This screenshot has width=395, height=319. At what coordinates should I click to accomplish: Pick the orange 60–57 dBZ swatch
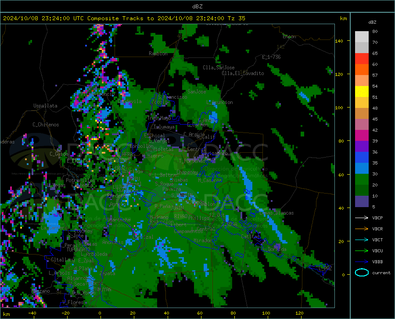362,70
